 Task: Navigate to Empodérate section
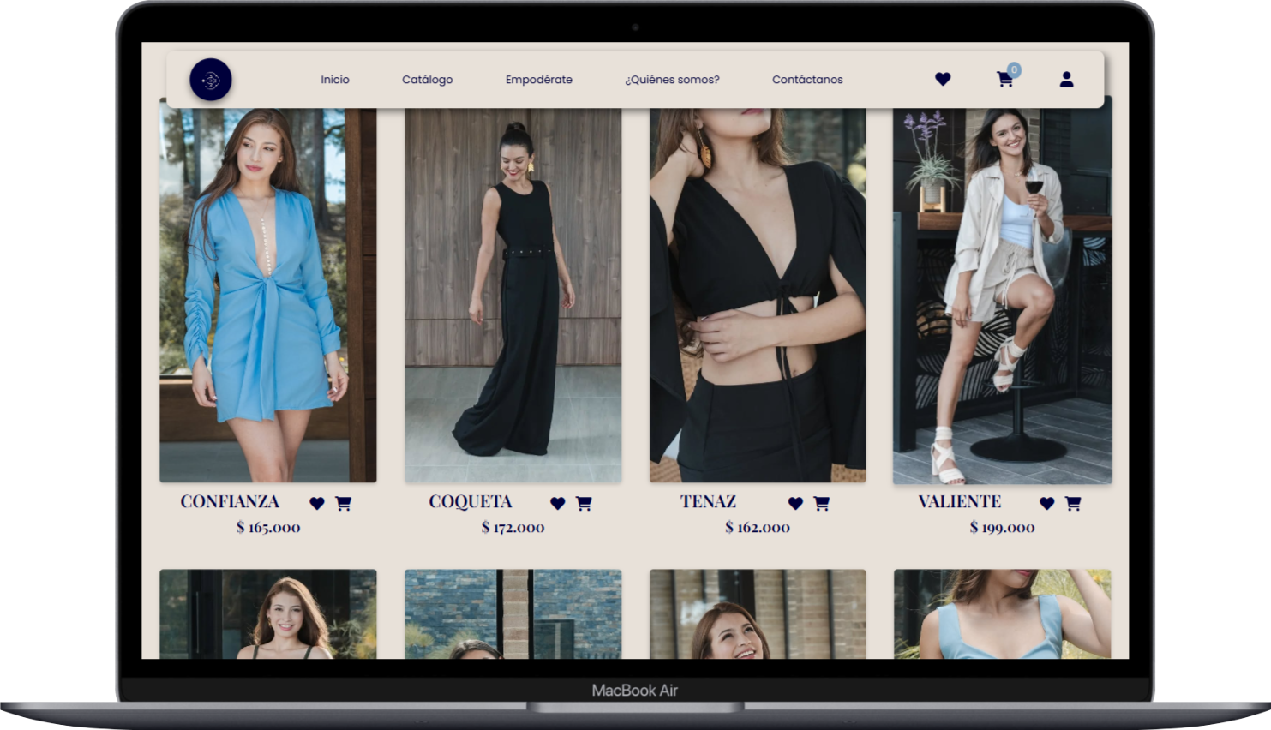pos(538,80)
